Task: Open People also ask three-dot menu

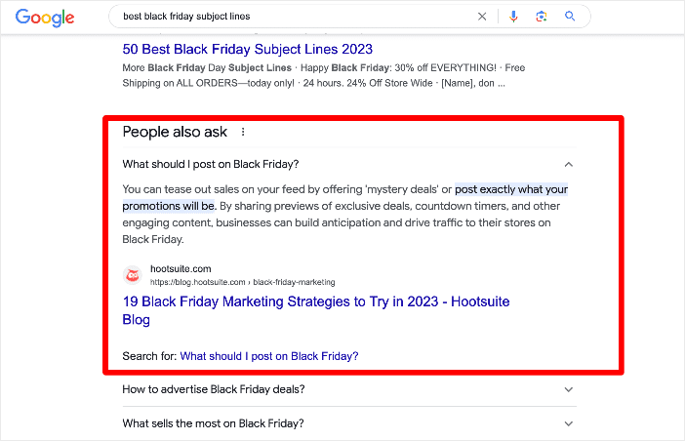Action: click(243, 132)
